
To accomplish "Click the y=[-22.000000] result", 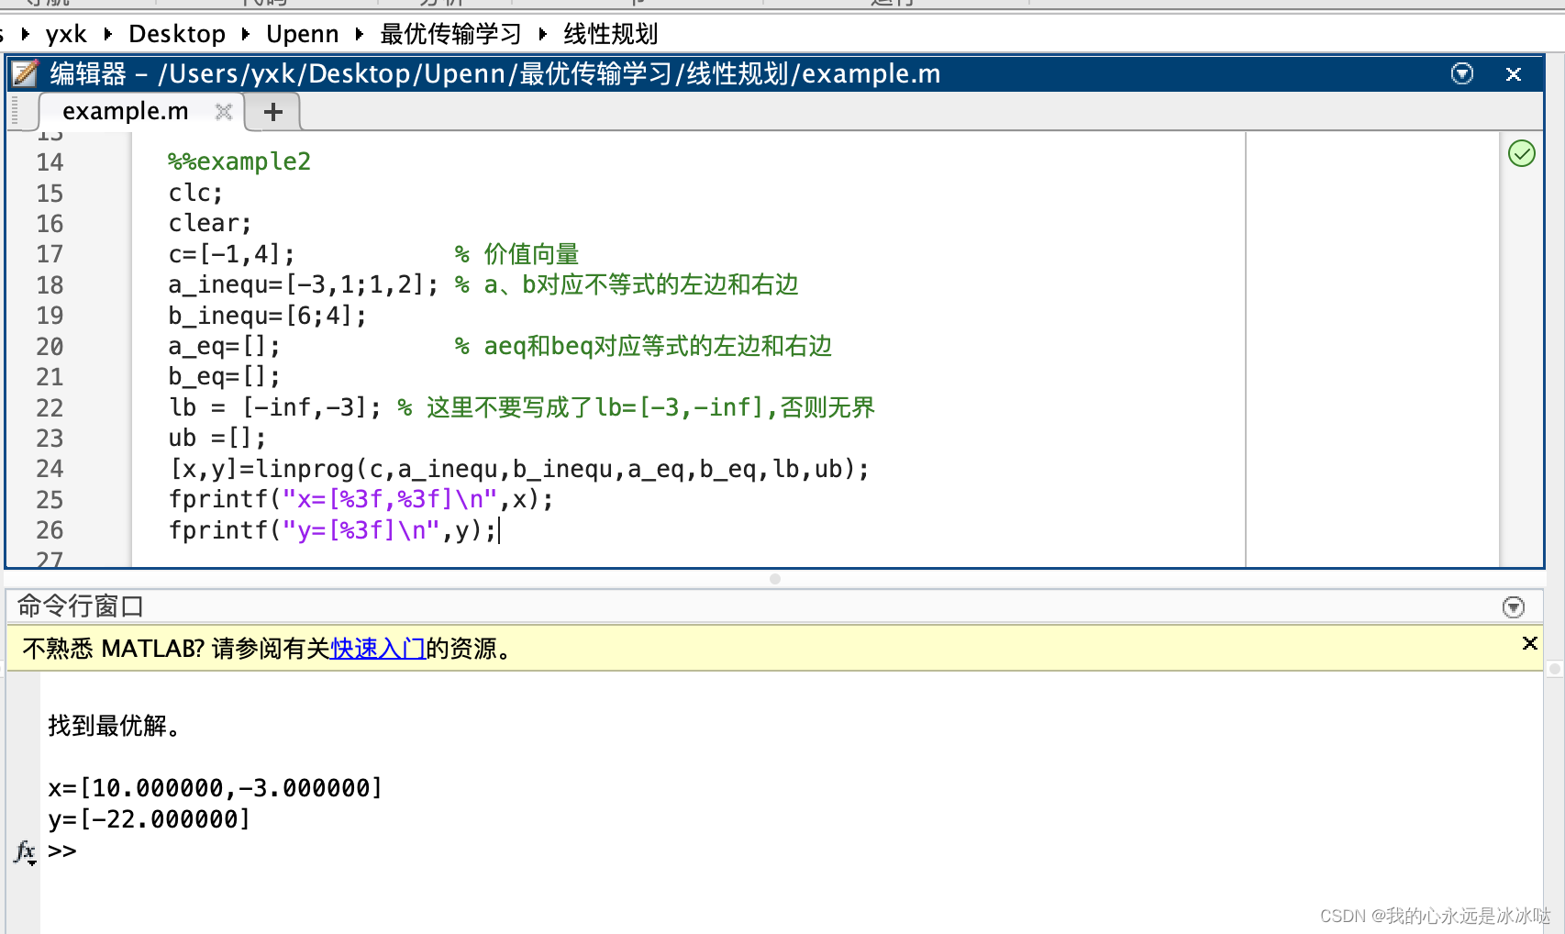I will pos(149,819).
